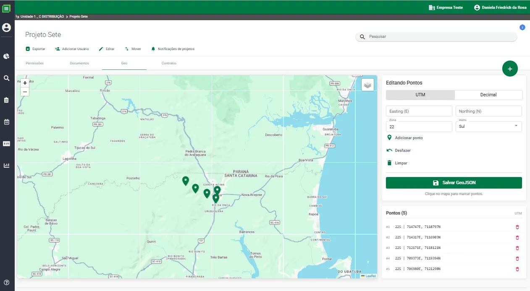Click Unidade 1 _ C DISTRIBUIÇÃO breadcrumb

click(42, 16)
